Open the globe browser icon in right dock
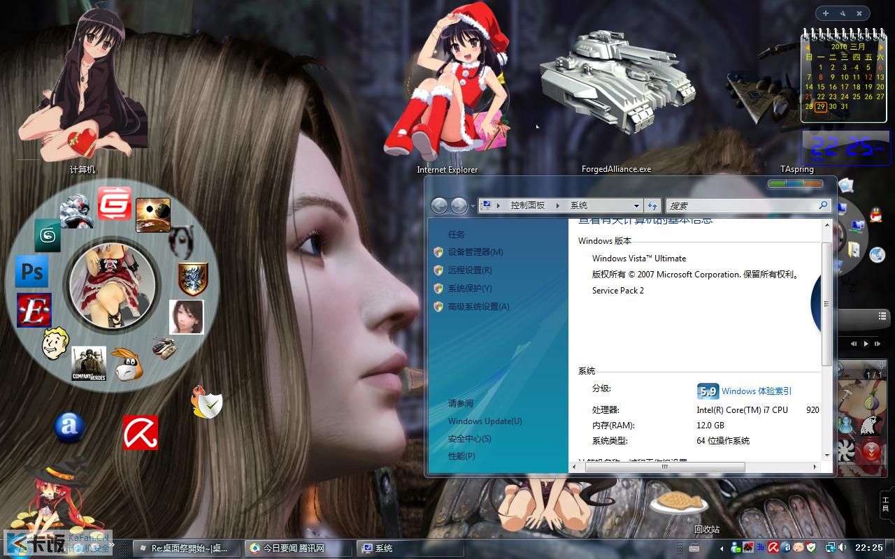The image size is (895, 559). pyautogui.click(x=877, y=255)
